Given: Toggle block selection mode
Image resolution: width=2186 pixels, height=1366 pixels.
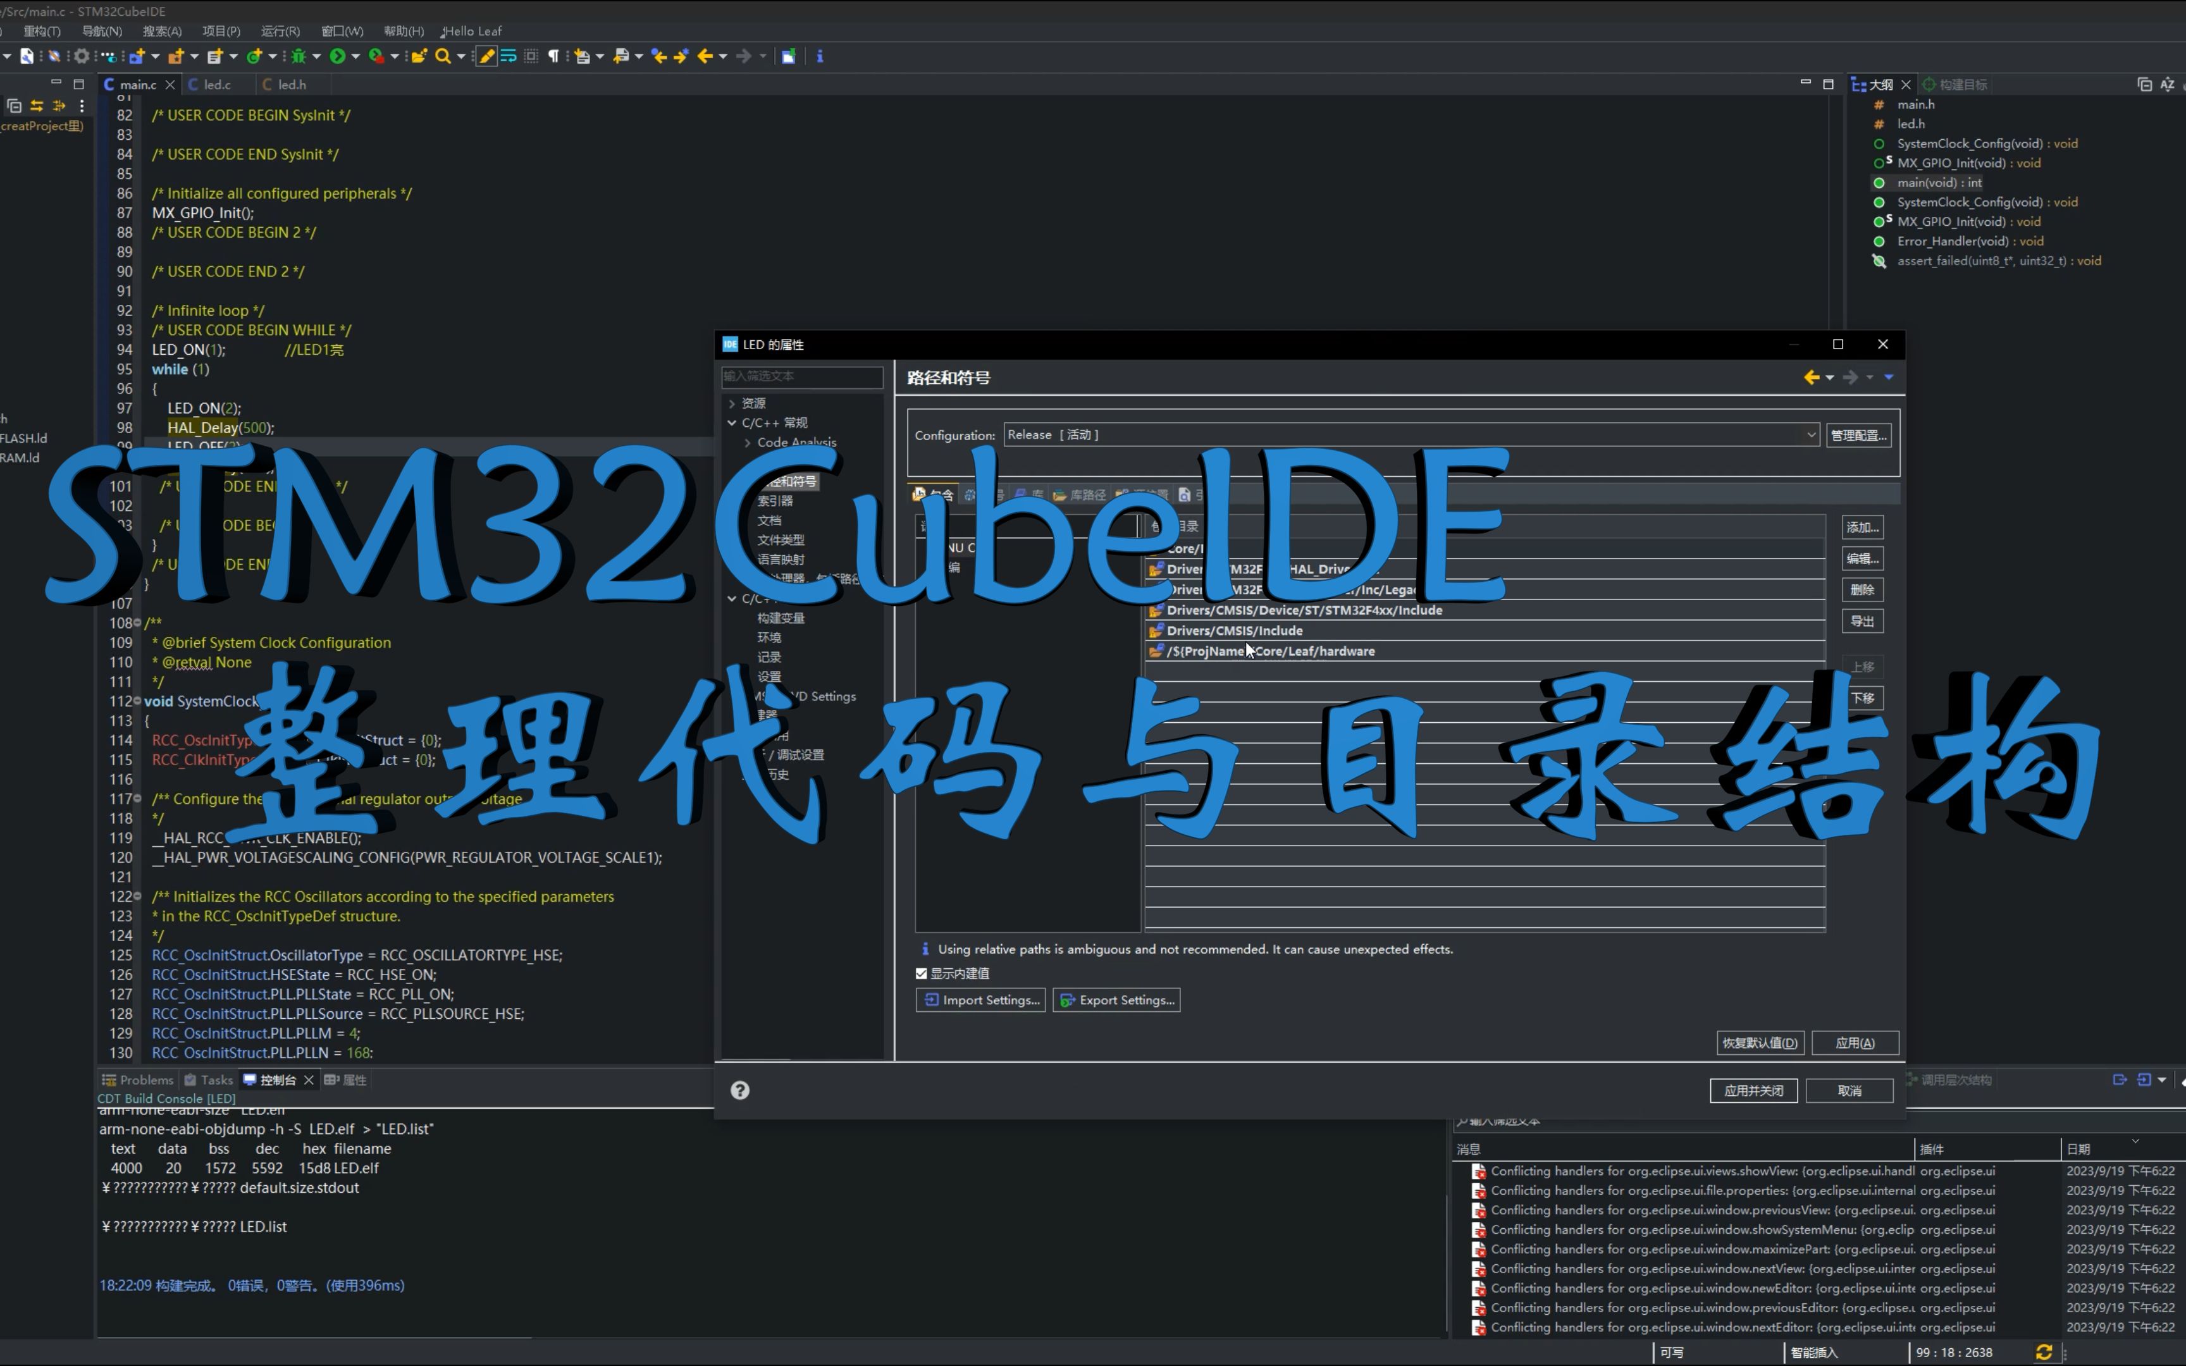Looking at the screenshot, I should 531,56.
